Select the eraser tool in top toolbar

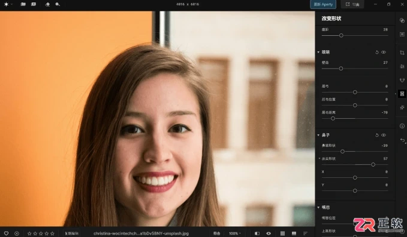coord(47,4)
